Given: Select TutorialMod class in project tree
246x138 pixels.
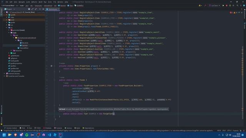Looking at the screenshot, I should [x=23, y=48].
